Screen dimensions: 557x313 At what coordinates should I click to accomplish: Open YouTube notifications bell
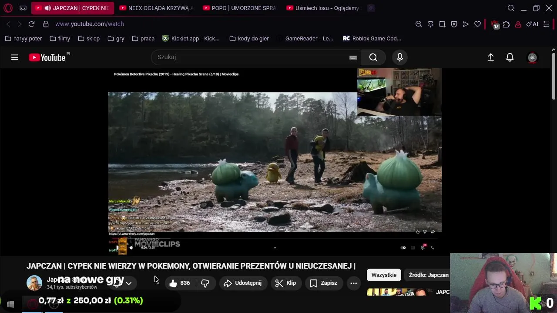point(510,57)
